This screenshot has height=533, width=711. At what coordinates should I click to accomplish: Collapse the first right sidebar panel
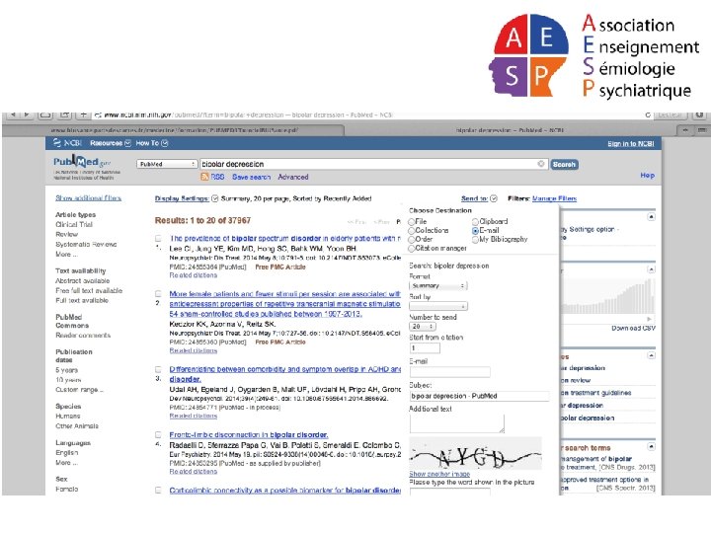tap(651, 216)
